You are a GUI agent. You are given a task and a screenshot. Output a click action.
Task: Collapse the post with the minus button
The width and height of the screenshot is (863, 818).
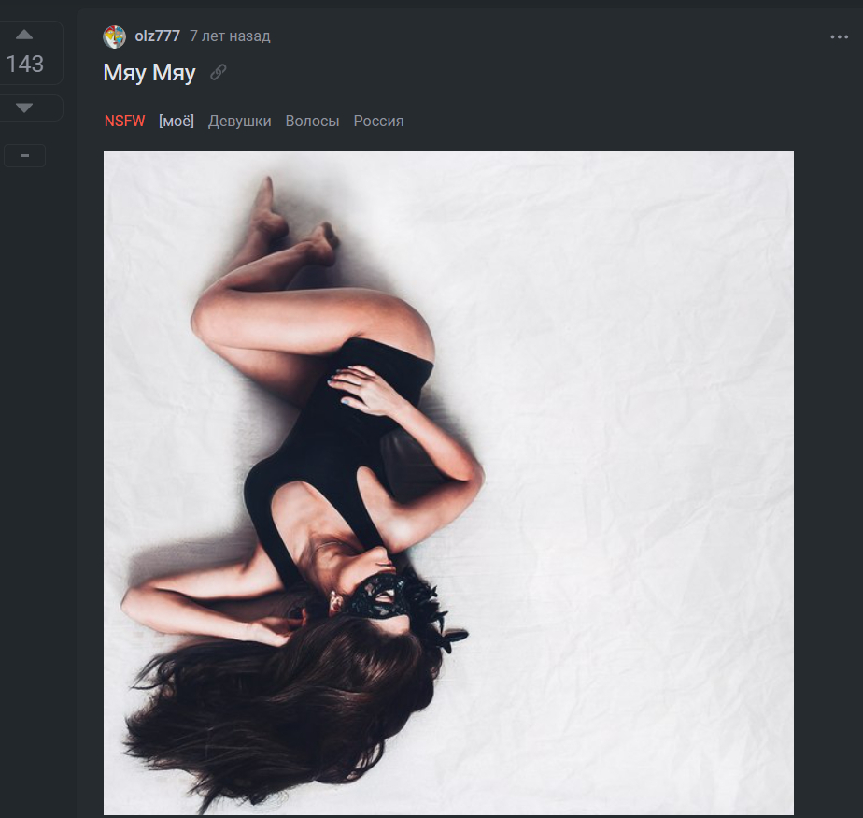click(24, 156)
